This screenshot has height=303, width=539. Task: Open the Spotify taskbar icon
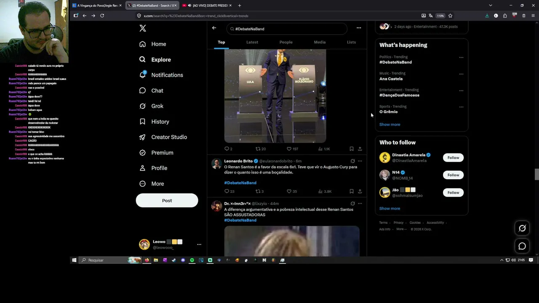point(192,260)
